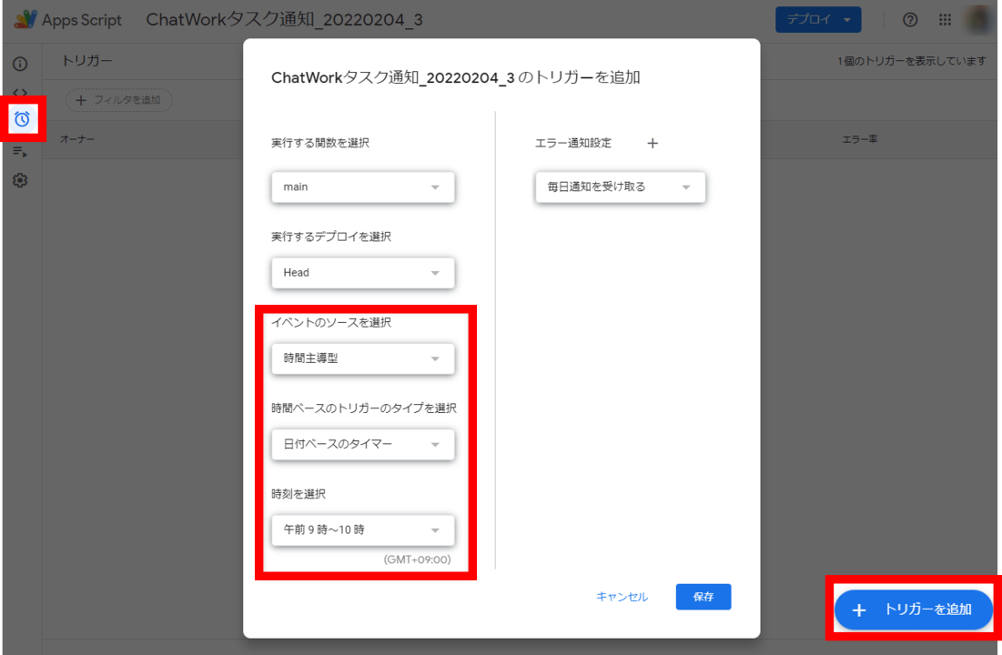This screenshot has width=1002, height=655.
Task: Open the main function dropdown
Action: [x=363, y=187]
